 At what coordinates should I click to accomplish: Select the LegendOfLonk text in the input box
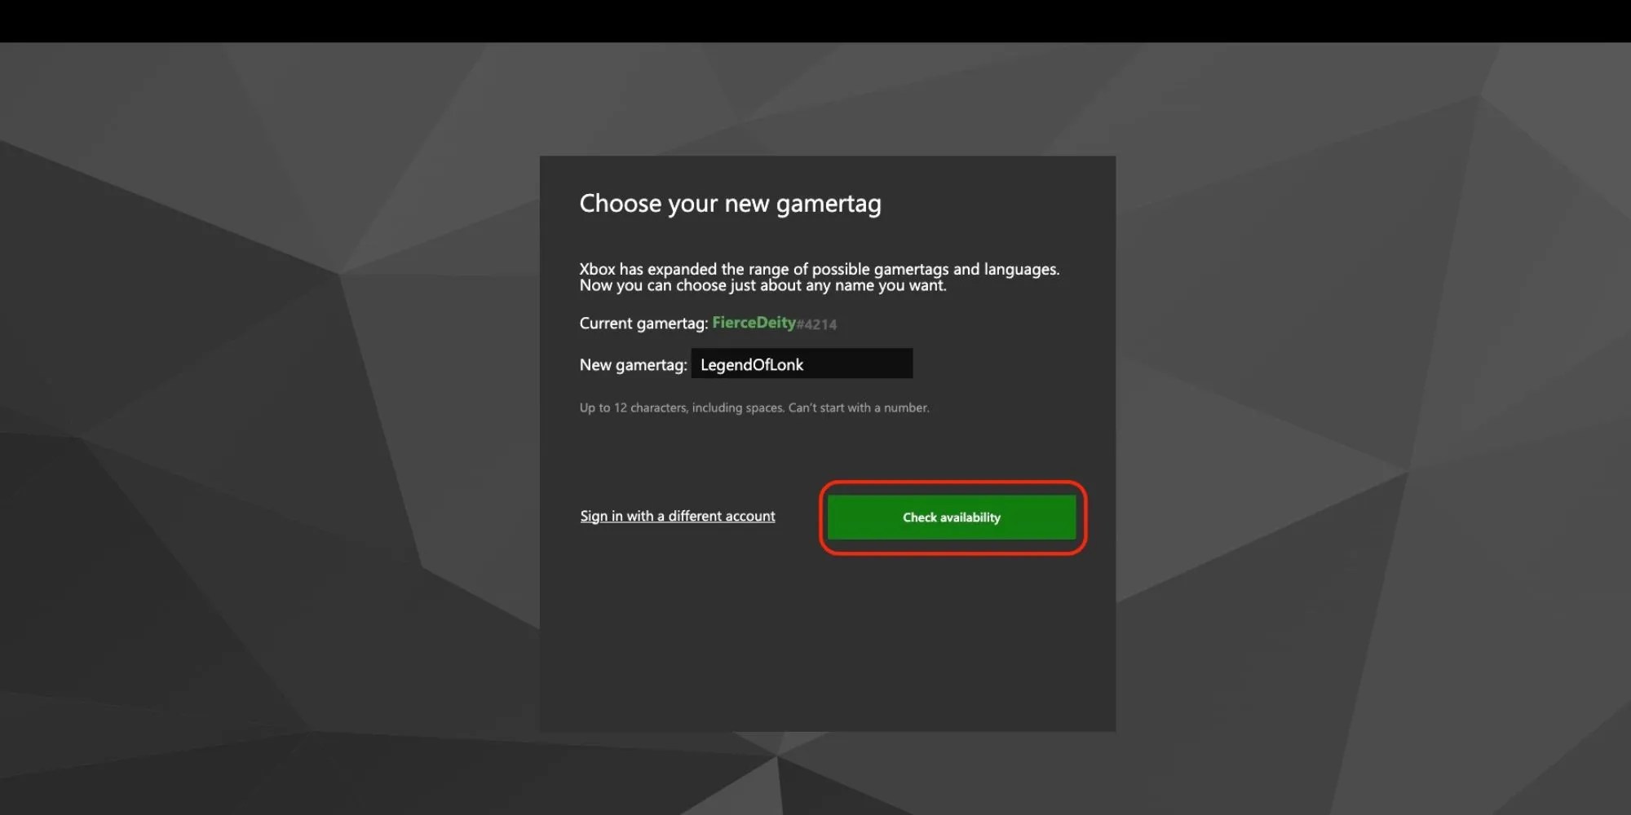tap(750, 364)
